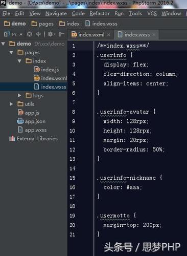The height and width of the screenshot is (256, 187).
Task: Click the index.js JavaScript file icon
Action: tap(37, 69)
